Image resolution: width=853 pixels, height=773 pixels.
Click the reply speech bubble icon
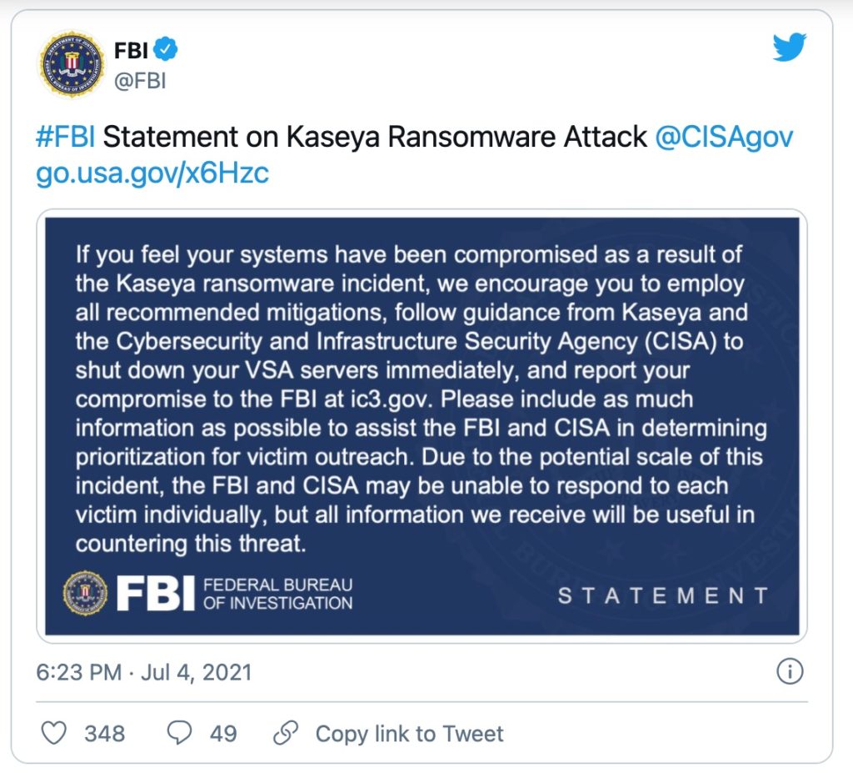pyautogui.click(x=179, y=734)
